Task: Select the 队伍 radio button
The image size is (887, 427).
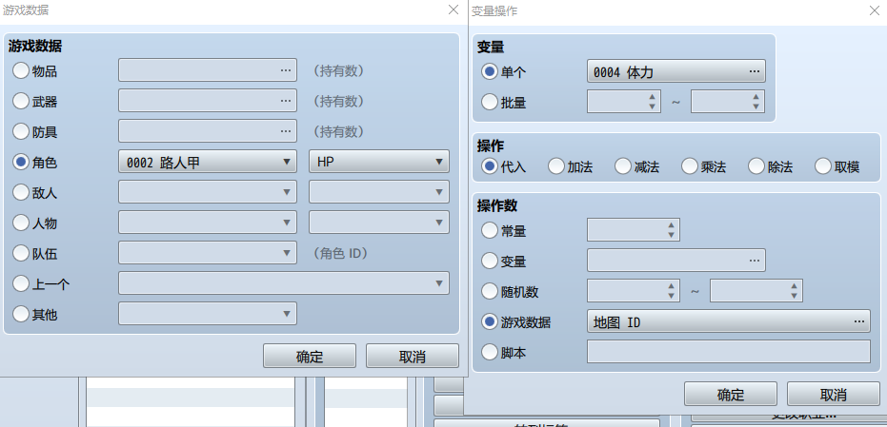Action: [21, 254]
